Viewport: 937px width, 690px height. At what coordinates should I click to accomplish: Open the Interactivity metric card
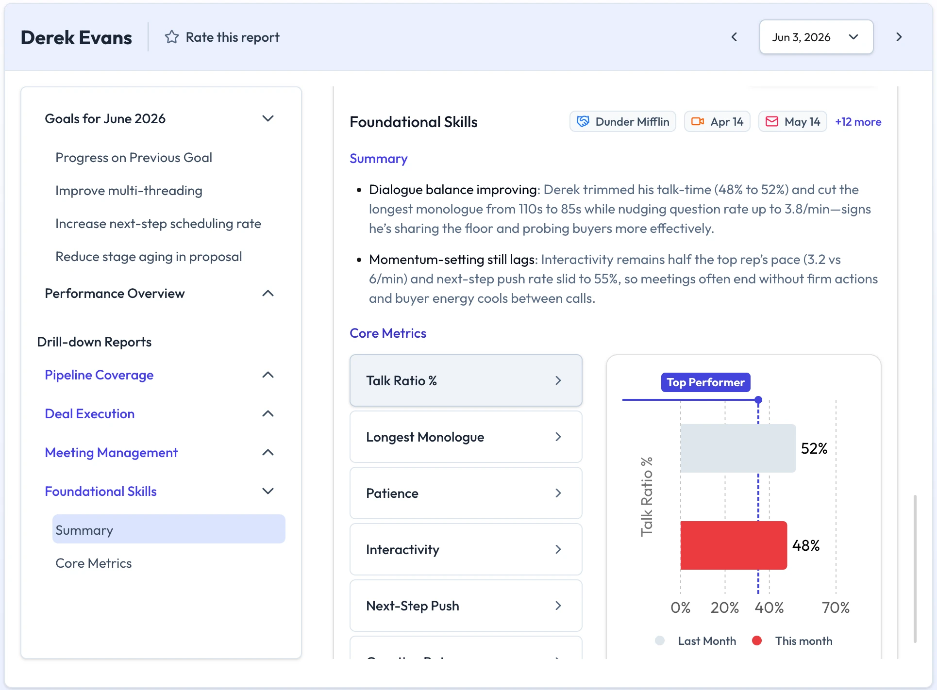pyautogui.click(x=466, y=549)
